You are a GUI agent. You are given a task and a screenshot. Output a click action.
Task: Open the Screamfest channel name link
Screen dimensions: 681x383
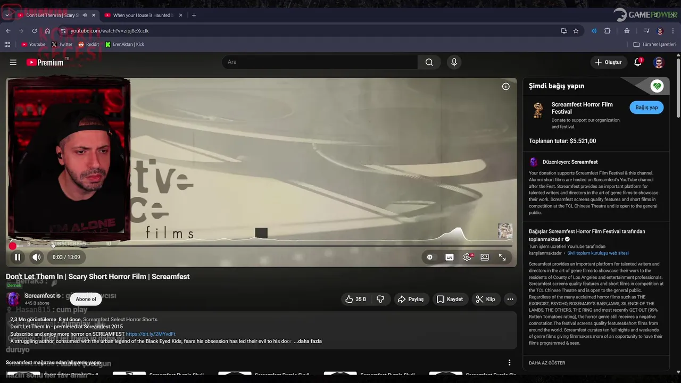[x=40, y=296]
